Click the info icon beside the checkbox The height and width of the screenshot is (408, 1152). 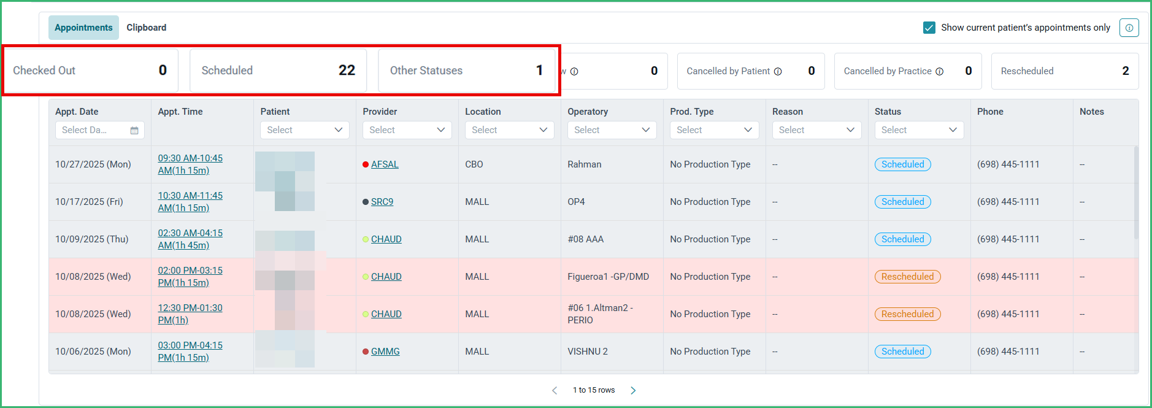(1129, 28)
